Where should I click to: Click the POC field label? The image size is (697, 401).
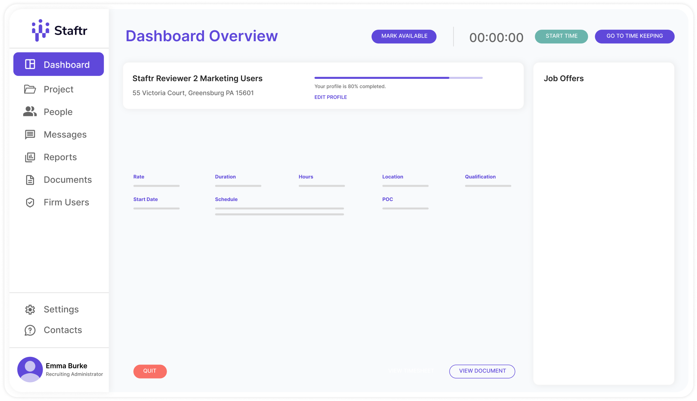click(388, 199)
